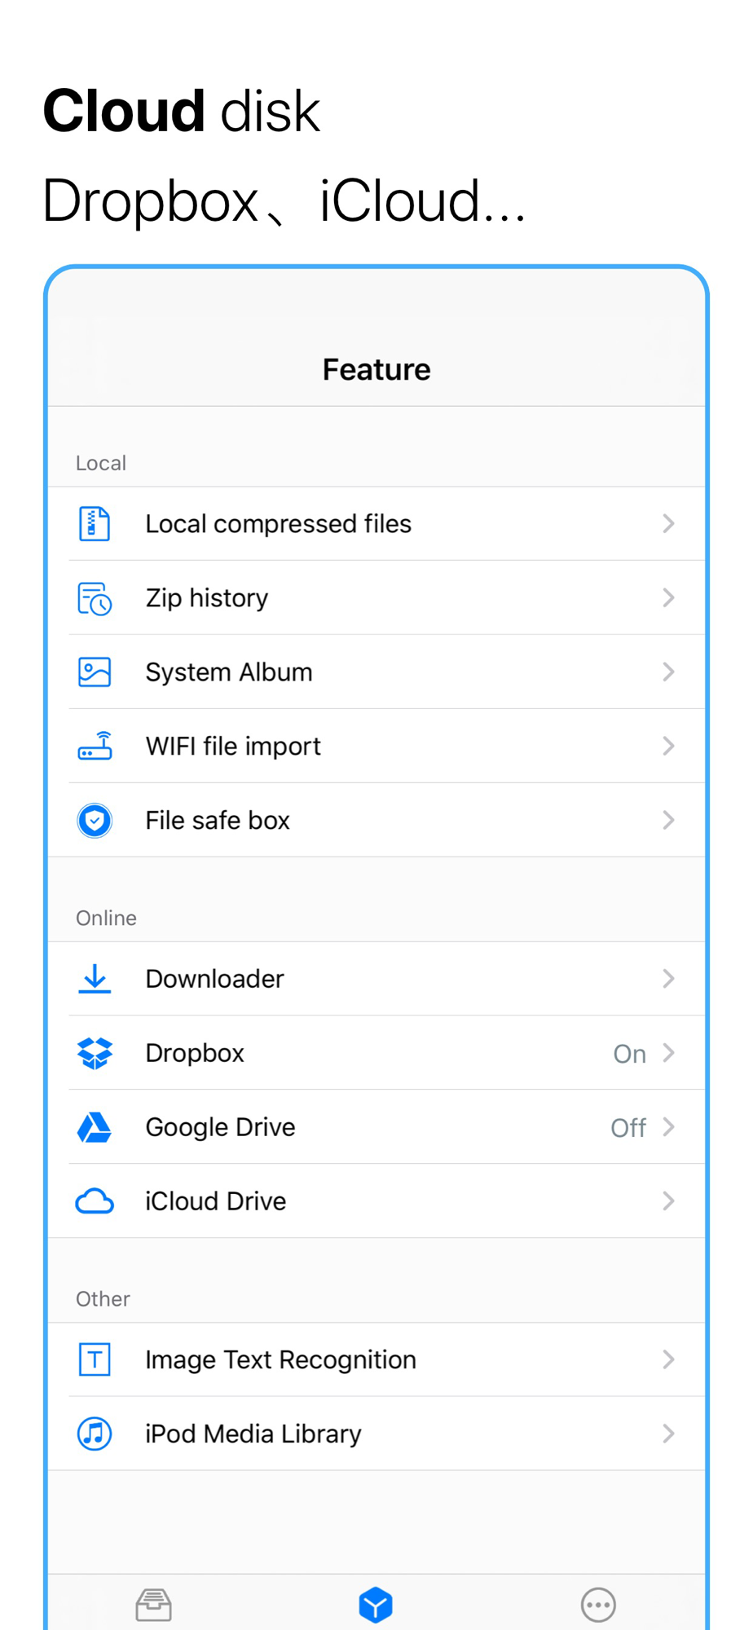
Task: Select the blue Feature cube tab
Action: 376,1605
